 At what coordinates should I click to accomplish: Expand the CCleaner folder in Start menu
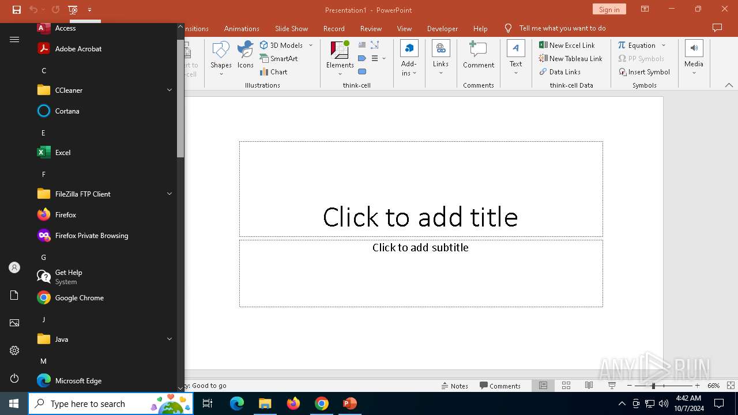105,90
